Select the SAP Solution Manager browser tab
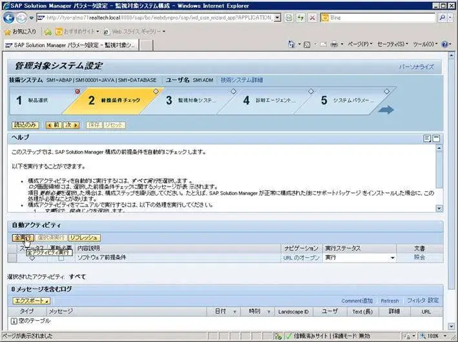Image resolution: width=458 pixels, height=342 pixels. (x=70, y=45)
